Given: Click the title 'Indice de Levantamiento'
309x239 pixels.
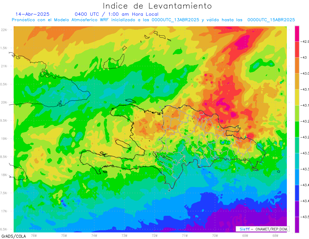Looking at the screenshot, I should [157, 6].
